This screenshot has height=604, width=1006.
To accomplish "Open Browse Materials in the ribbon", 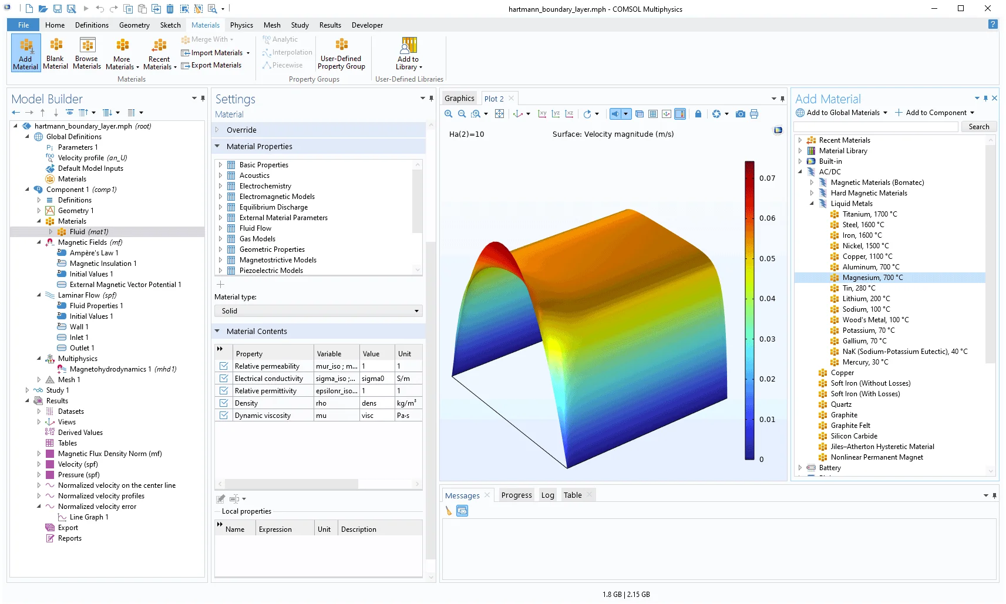I will (x=87, y=52).
